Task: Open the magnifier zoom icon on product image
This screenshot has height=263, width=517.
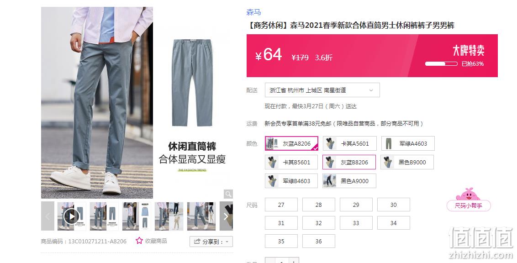Action: pos(228,194)
